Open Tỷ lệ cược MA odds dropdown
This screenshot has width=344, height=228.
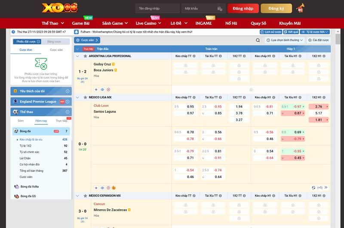315,32
